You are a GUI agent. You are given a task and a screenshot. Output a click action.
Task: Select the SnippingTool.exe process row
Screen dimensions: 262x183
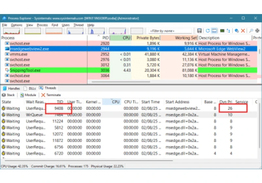129,70
